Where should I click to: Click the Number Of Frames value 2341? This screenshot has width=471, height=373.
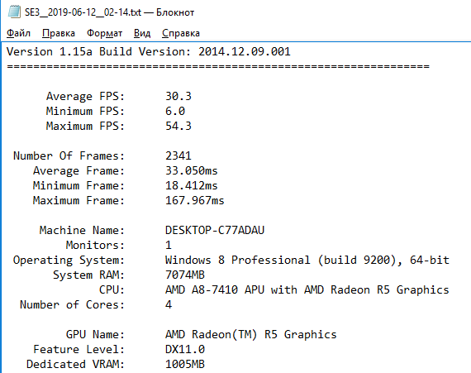pyautogui.click(x=178, y=155)
